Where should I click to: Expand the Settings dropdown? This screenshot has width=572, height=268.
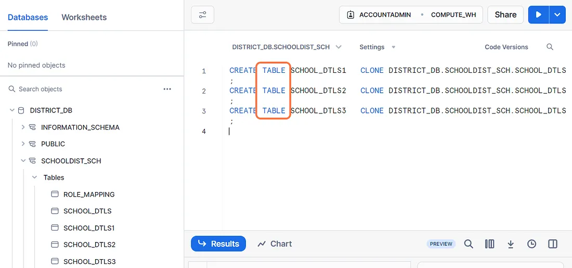coord(377,47)
